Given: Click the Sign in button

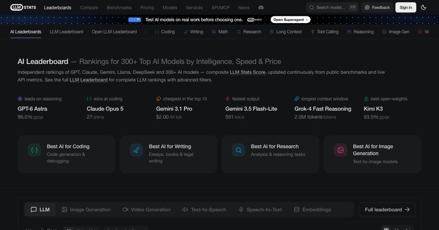Looking at the screenshot, I should click(406, 8).
